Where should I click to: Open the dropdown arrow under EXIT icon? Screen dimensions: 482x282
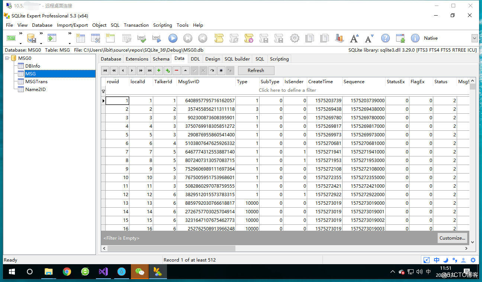20,43
